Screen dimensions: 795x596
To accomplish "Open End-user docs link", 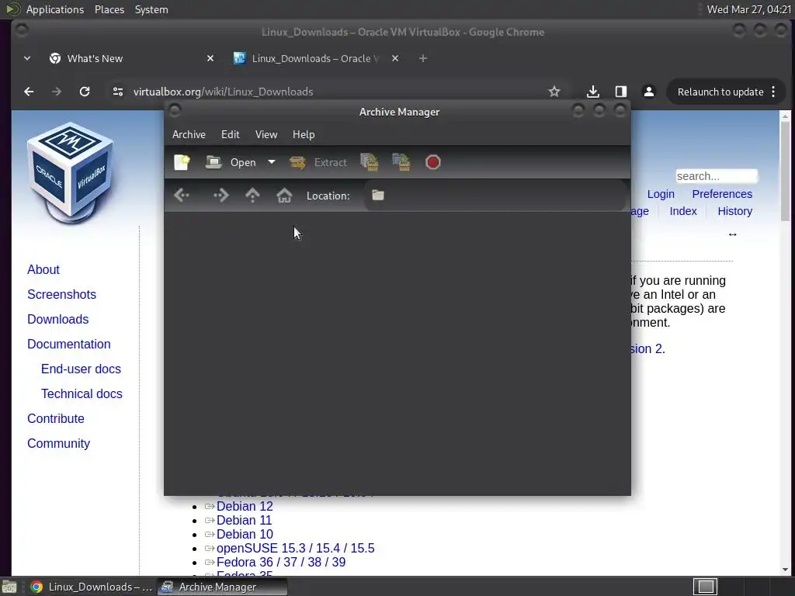I will tap(81, 369).
